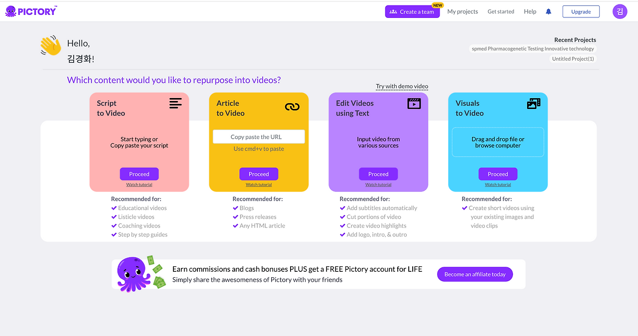
Task: Click Add logo, intro, & outro item
Action: point(373,235)
